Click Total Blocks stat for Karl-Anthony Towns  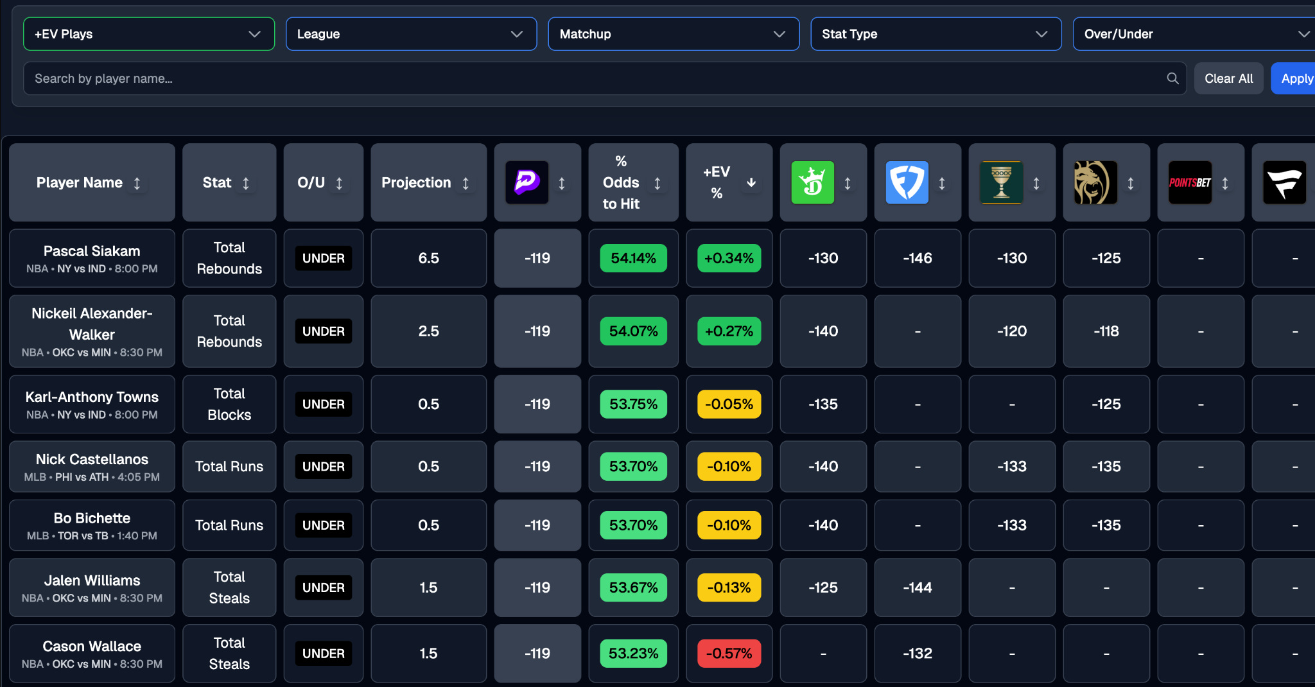point(229,404)
